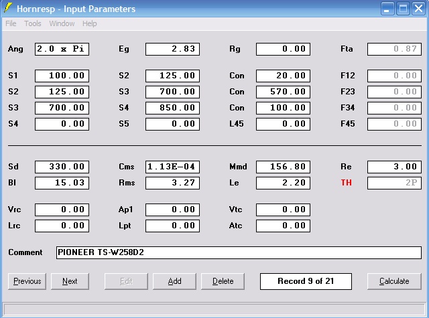This screenshot has width=429, height=318.
Task: Click the S2 field in the Con 20.00 row
Action: coord(173,76)
